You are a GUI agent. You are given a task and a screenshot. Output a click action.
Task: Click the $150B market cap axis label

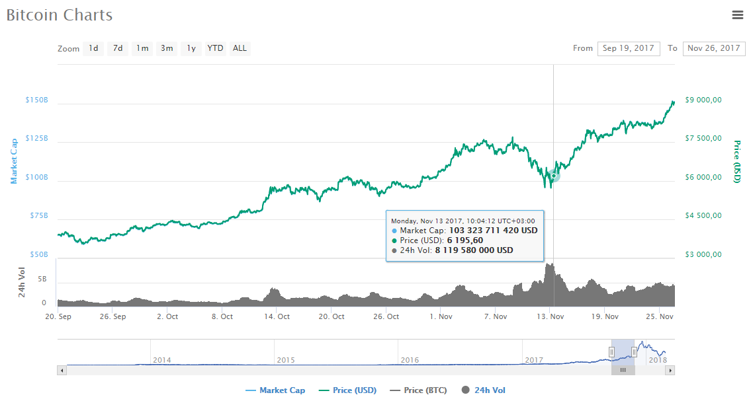click(x=37, y=100)
